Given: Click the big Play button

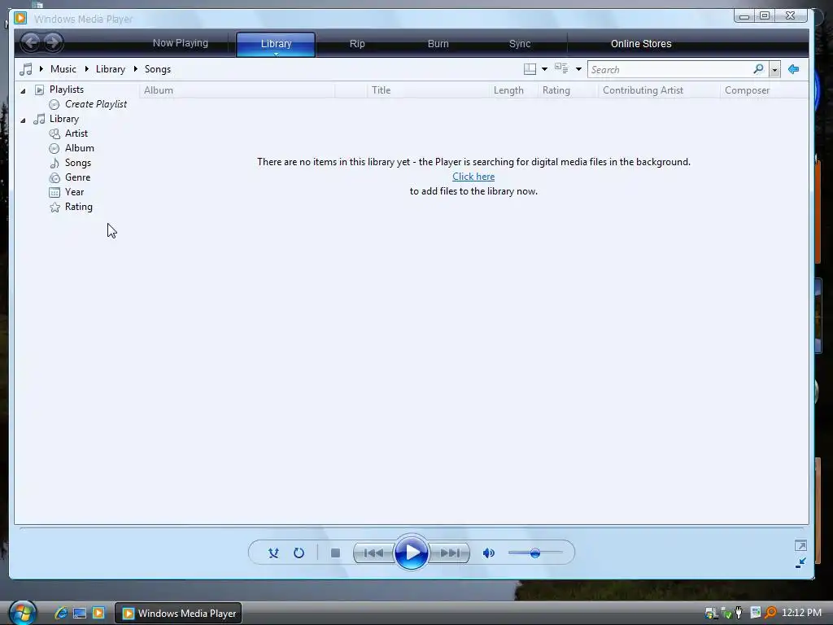Looking at the screenshot, I should point(412,553).
